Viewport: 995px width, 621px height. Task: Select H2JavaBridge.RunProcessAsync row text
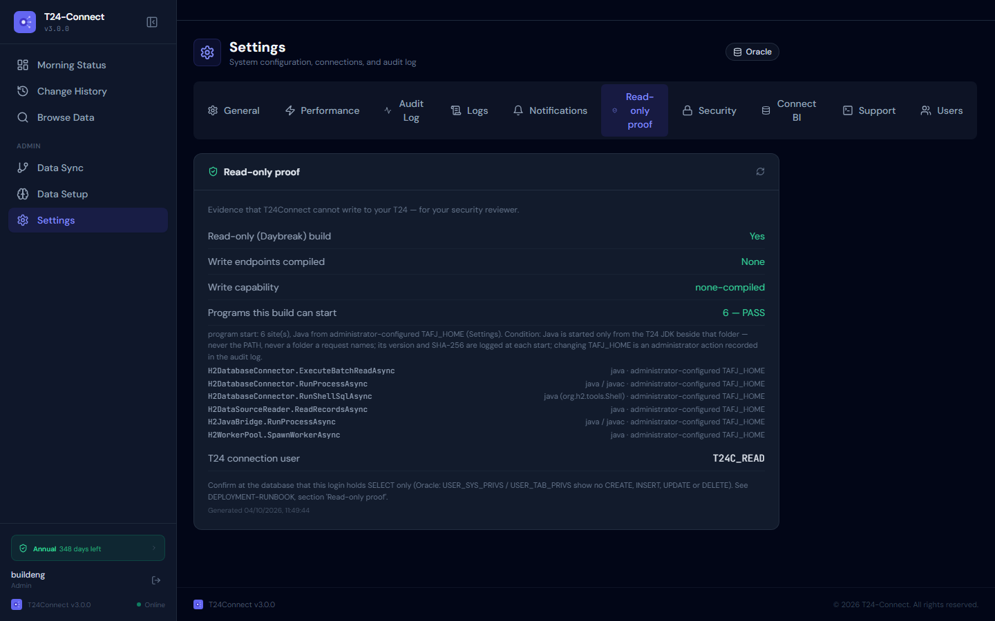click(x=272, y=422)
